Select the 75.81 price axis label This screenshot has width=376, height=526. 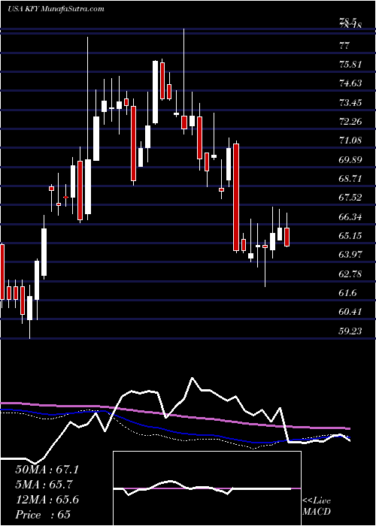pos(350,65)
